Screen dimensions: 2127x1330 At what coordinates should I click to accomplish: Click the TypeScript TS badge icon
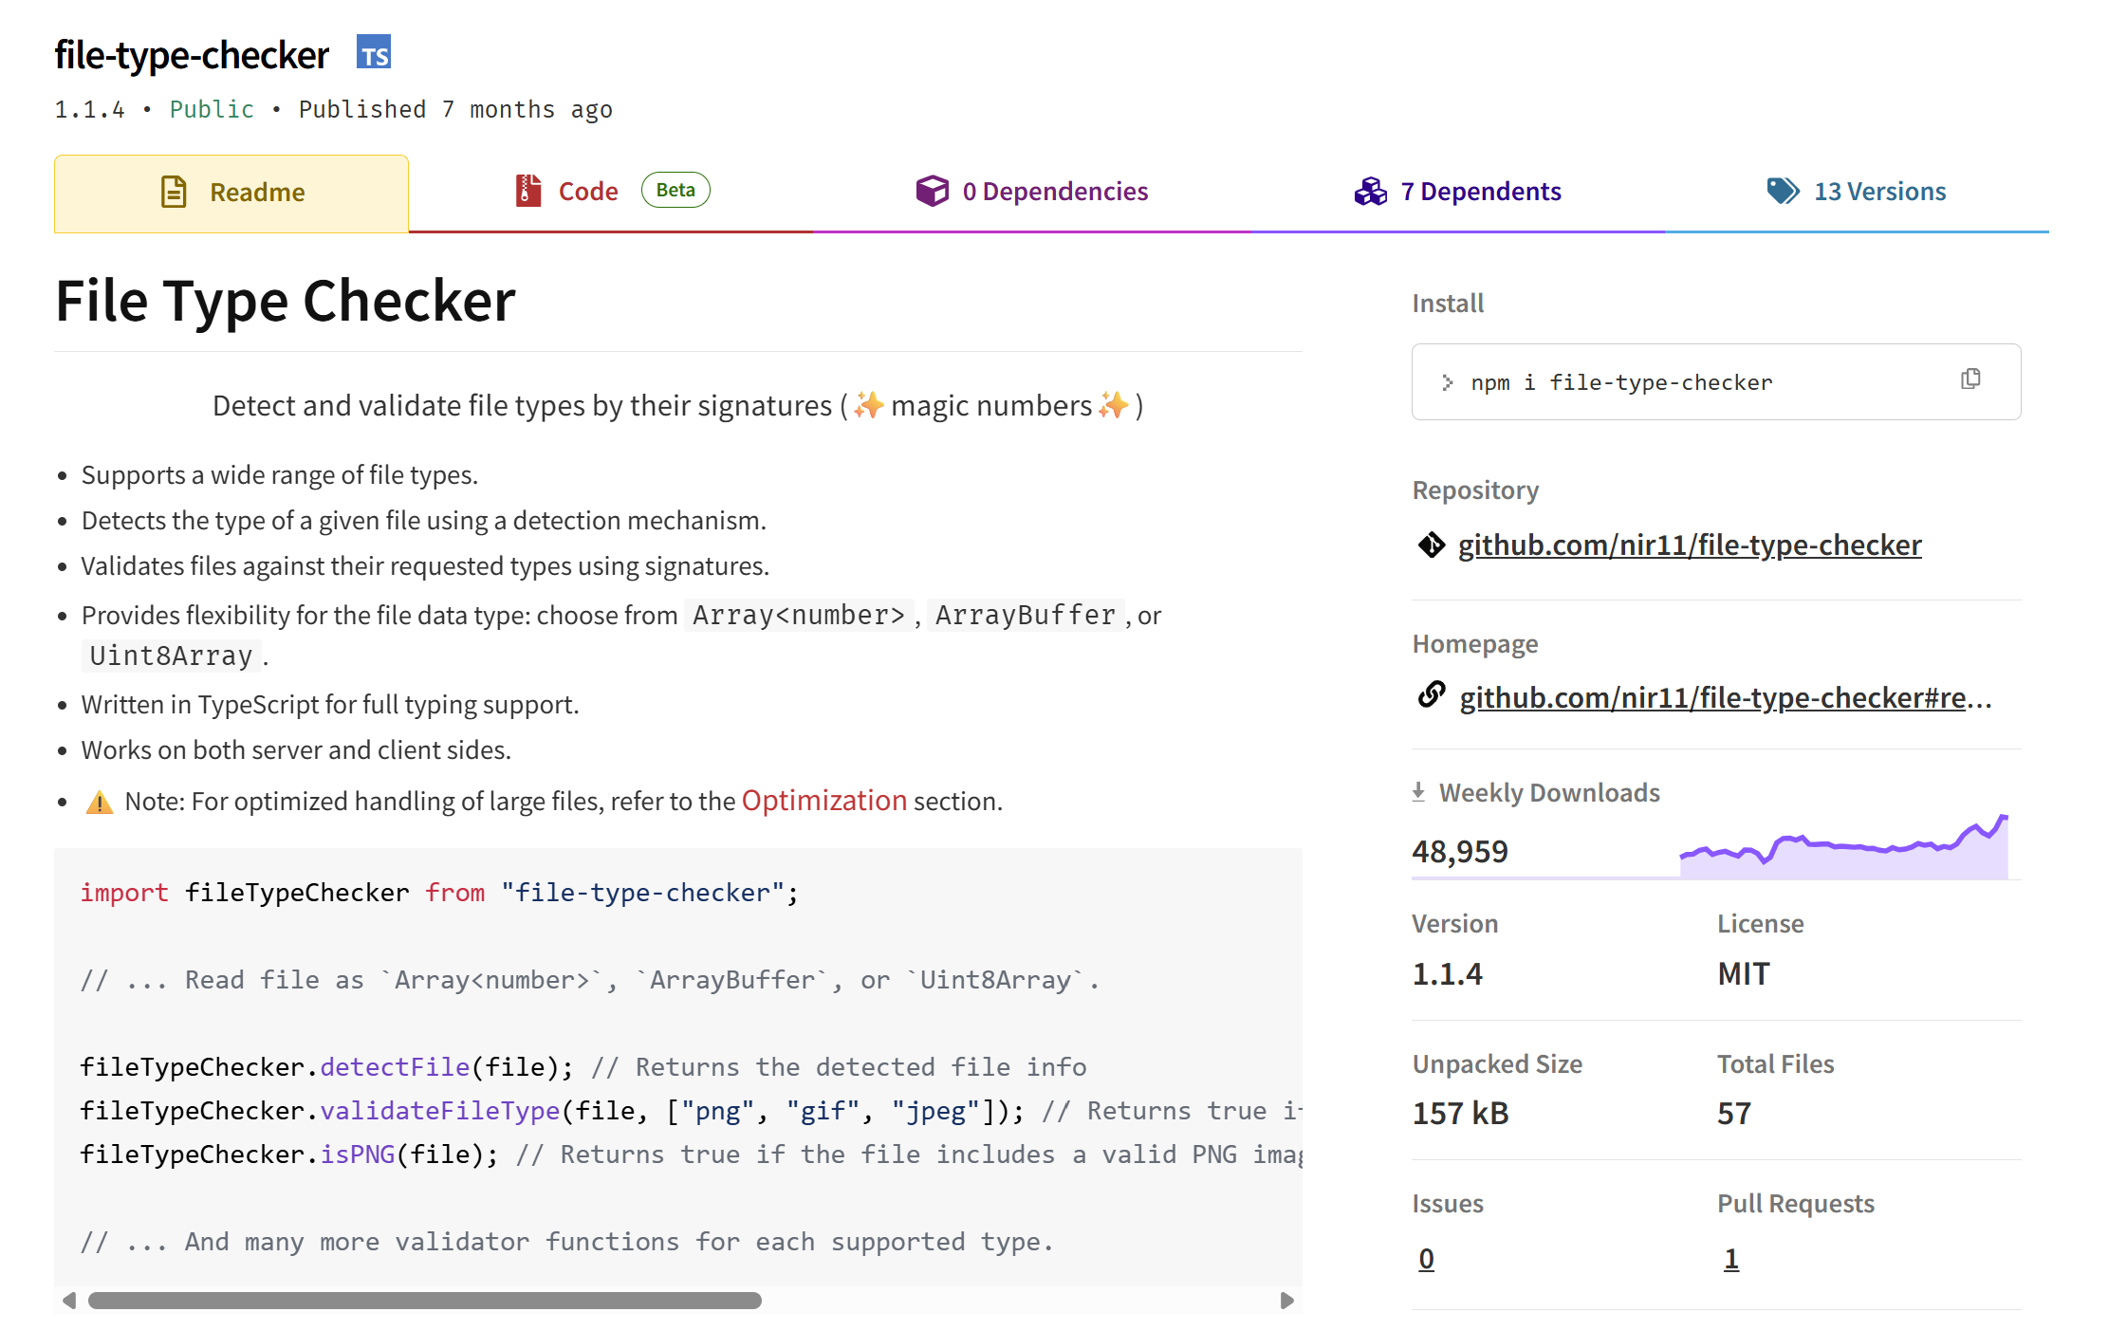pos(374,53)
